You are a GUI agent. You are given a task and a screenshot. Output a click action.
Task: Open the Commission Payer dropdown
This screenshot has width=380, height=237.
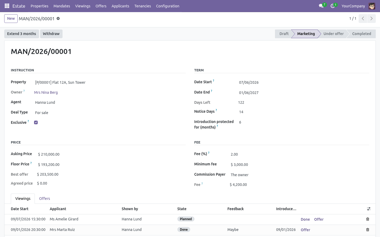coord(299,175)
